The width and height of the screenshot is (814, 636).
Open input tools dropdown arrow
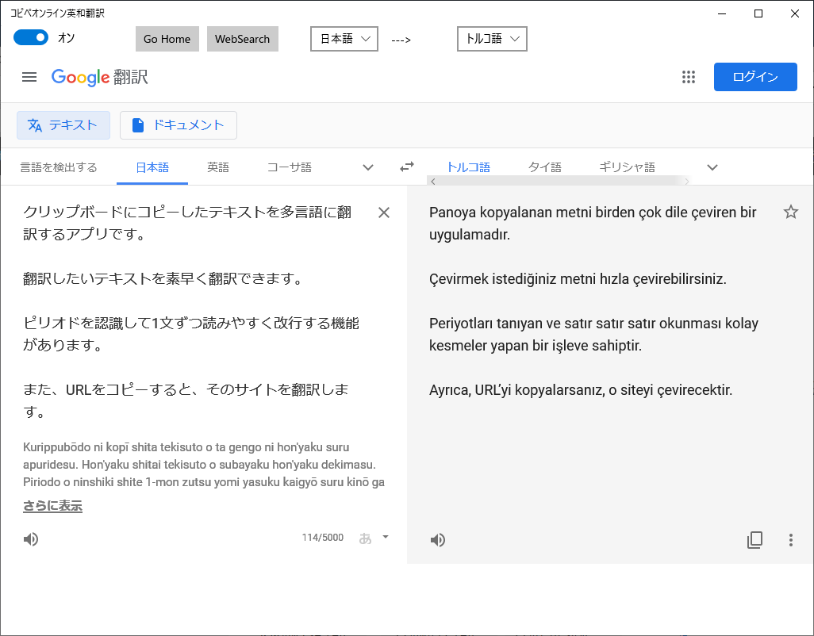[386, 537]
